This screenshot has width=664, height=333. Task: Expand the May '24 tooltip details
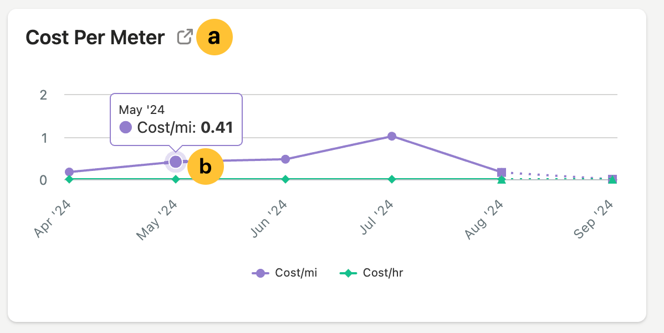tap(175, 119)
